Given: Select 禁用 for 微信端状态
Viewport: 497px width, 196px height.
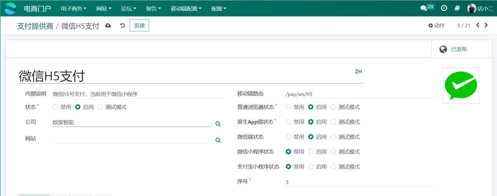Looking at the screenshot, I should coord(288,137).
